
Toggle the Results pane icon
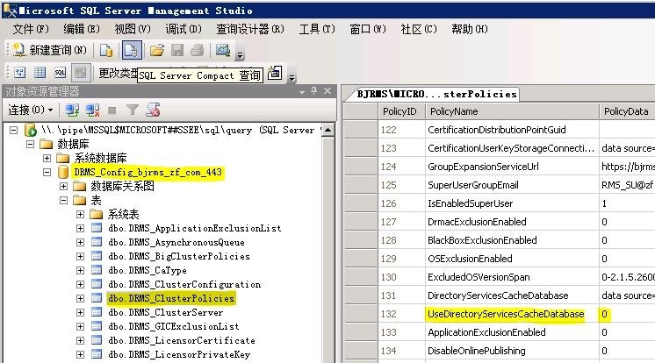[x=81, y=73]
